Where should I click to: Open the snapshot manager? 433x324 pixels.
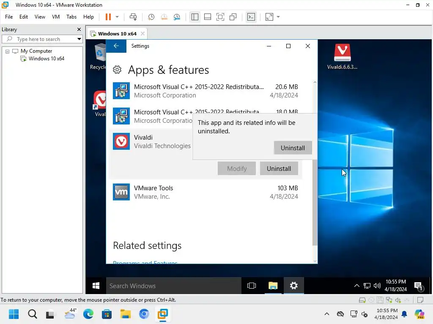coord(177,17)
